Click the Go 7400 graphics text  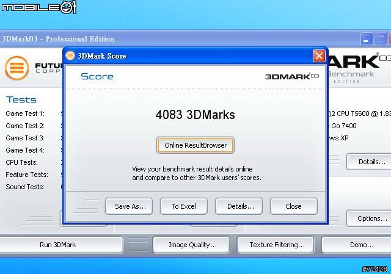click(x=343, y=126)
